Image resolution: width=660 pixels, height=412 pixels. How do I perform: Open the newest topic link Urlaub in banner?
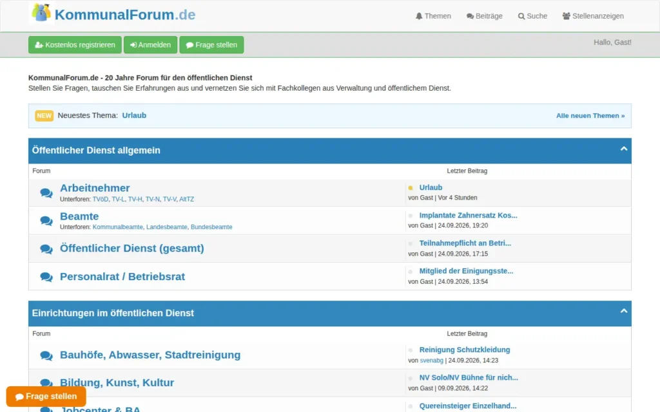[x=134, y=115]
